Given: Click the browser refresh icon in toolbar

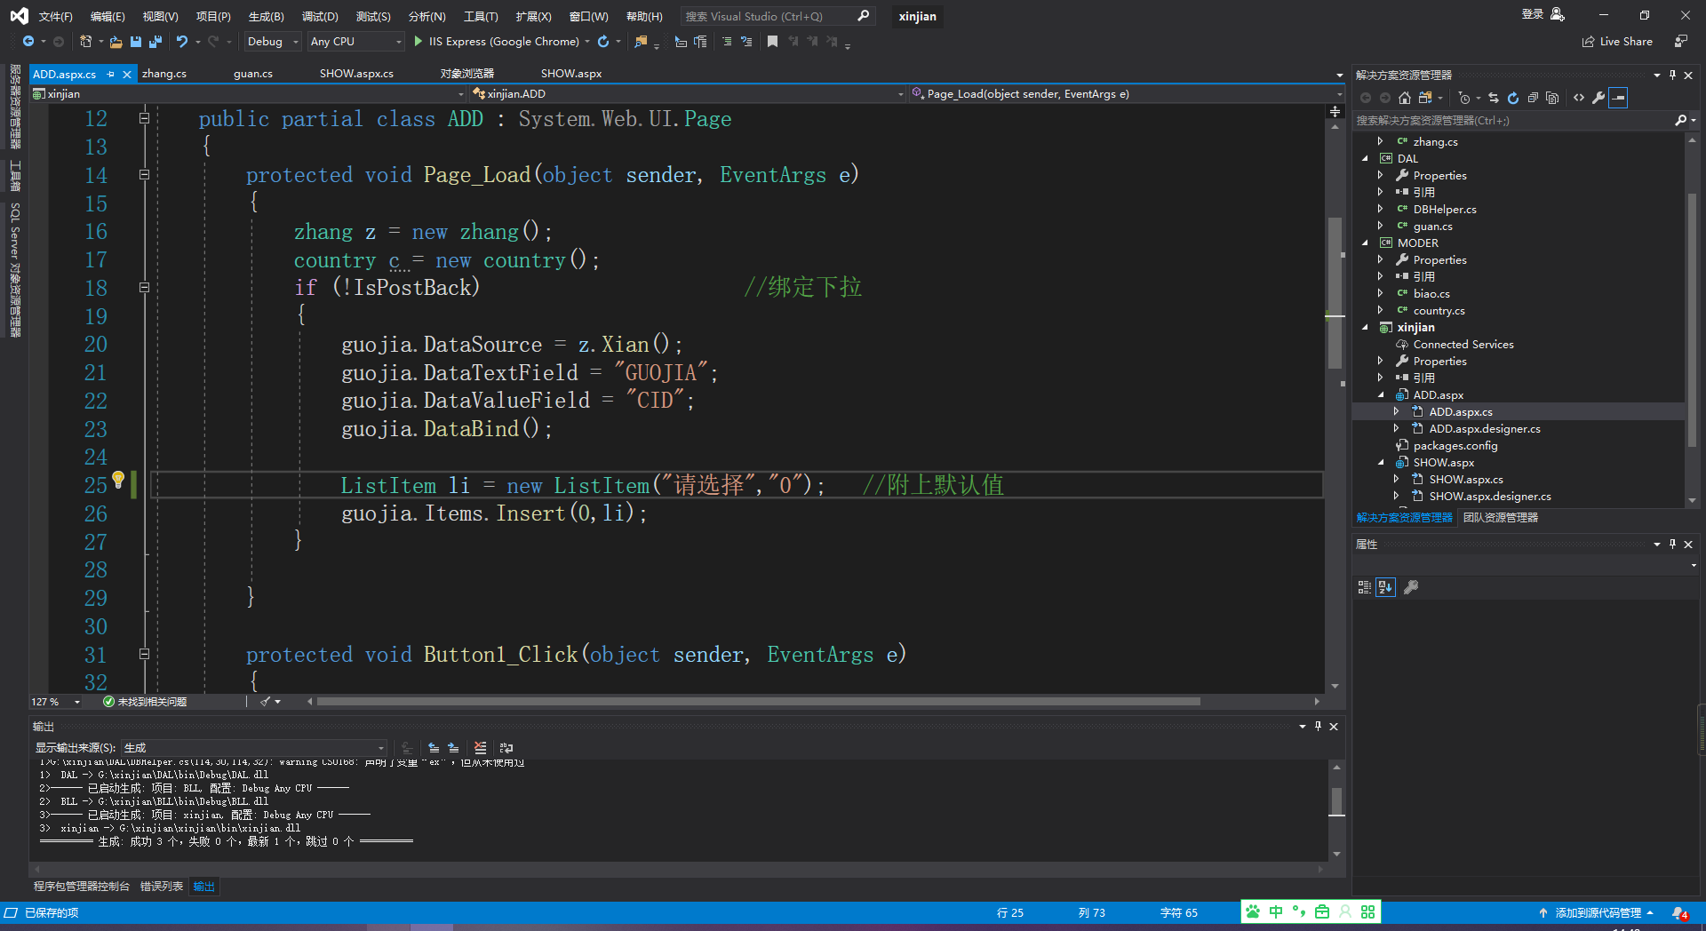Looking at the screenshot, I should (x=603, y=42).
